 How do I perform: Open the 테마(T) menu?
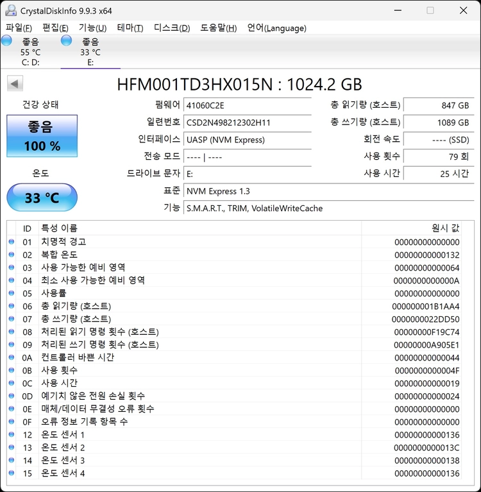pyautogui.click(x=130, y=28)
